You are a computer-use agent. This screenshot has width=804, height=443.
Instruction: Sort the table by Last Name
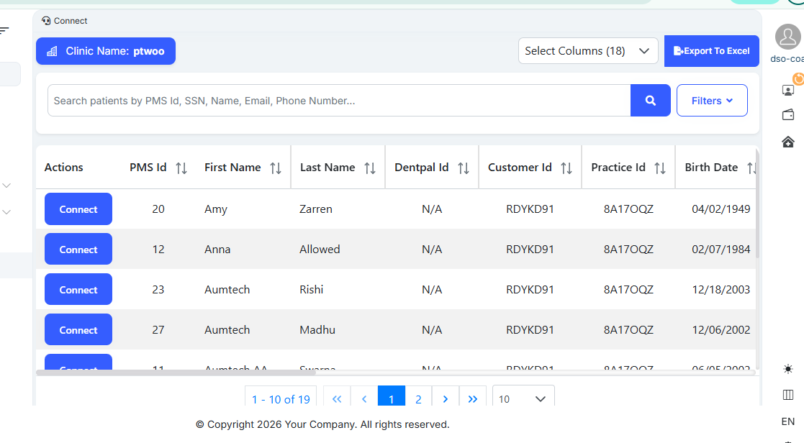[x=370, y=168]
